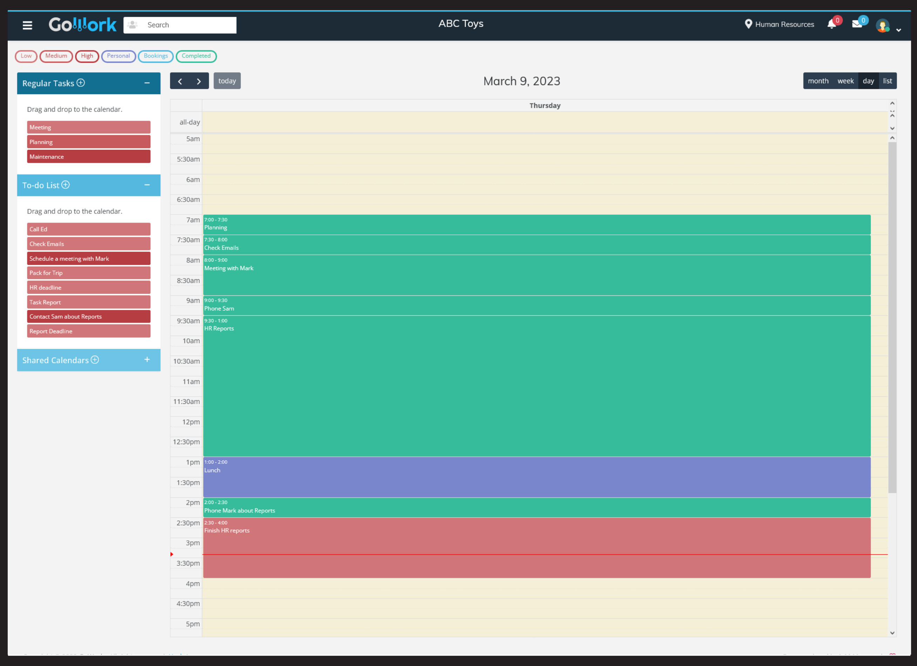
Task: Select the Report Deadline to-do
Action: click(x=89, y=331)
